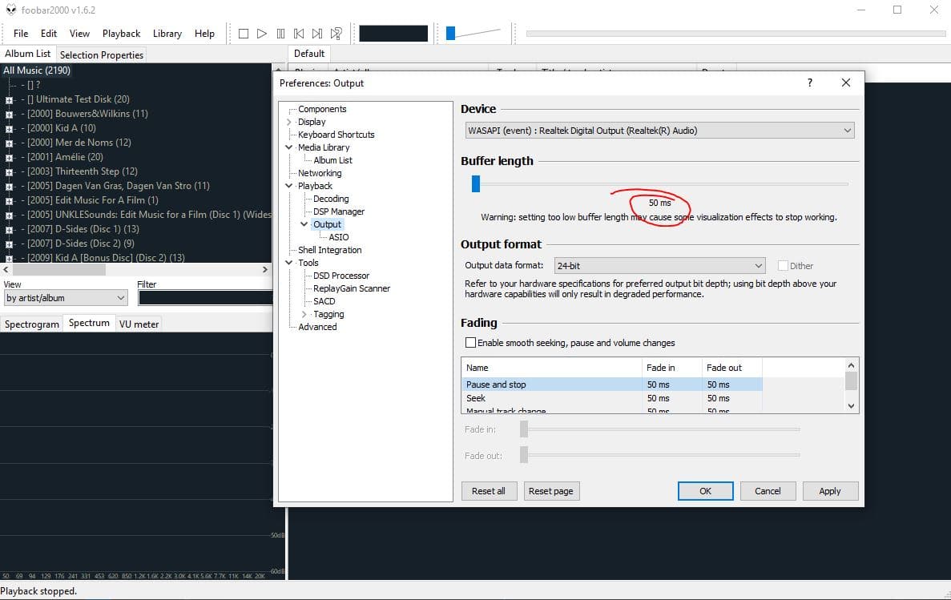Open the Keyboard Shortcuts preferences page

click(336, 135)
